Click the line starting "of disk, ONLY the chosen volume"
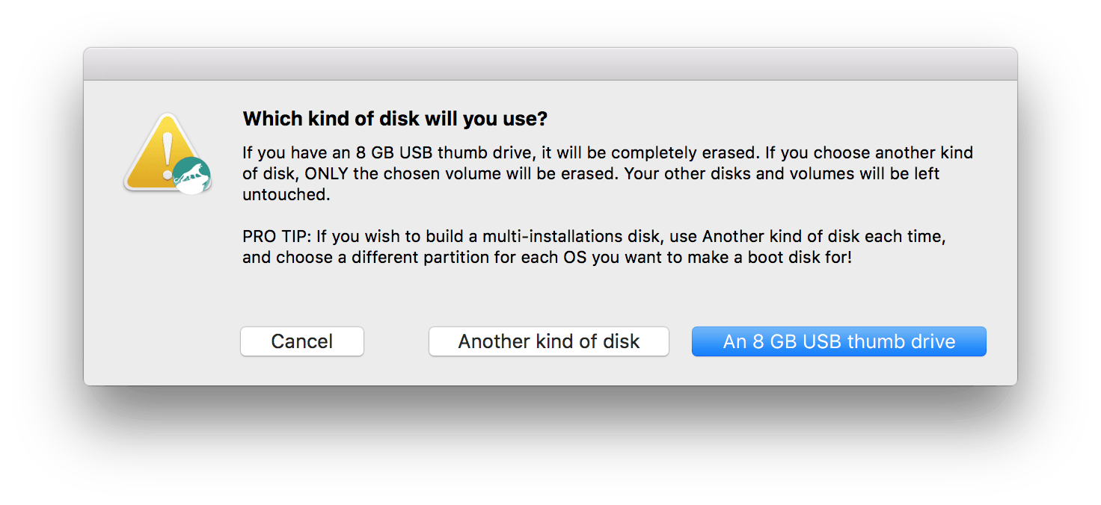The width and height of the screenshot is (1101, 505). pos(591,174)
